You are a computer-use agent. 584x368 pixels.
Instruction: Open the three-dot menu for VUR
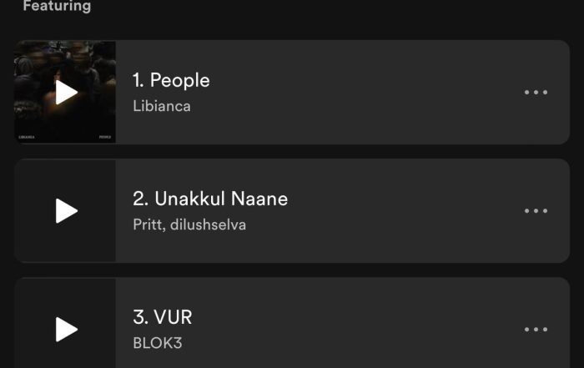(536, 329)
